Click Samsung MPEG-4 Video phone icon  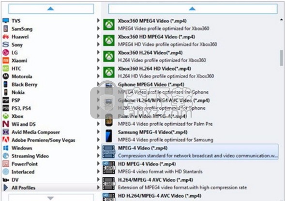(x=109, y=136)
